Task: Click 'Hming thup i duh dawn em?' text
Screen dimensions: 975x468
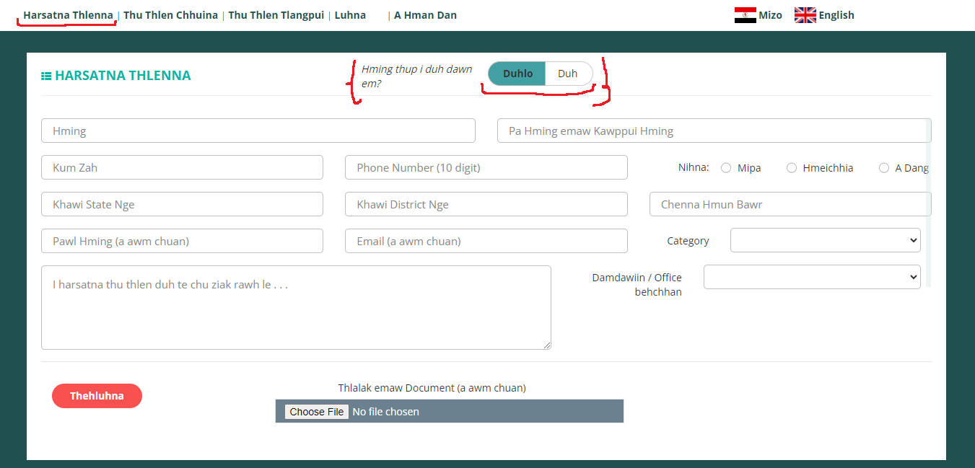Action: (x=416, y=76)
